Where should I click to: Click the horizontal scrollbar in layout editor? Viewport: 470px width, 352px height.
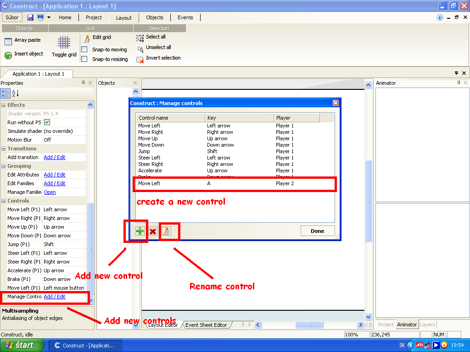tap(308, 325)
